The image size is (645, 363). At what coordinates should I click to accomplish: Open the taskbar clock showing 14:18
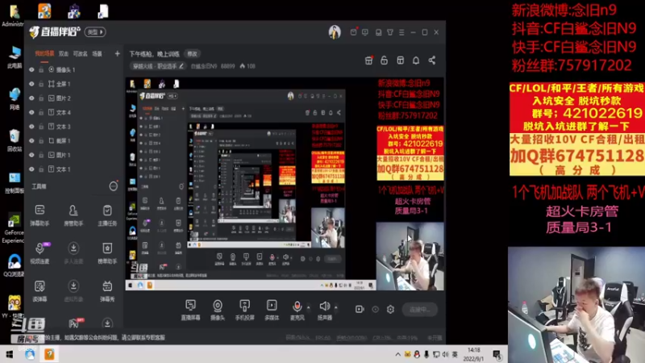473,354
